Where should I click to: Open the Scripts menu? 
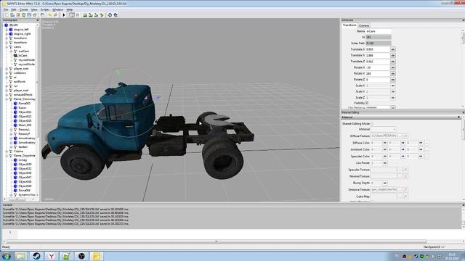click(x=45, y=9)
